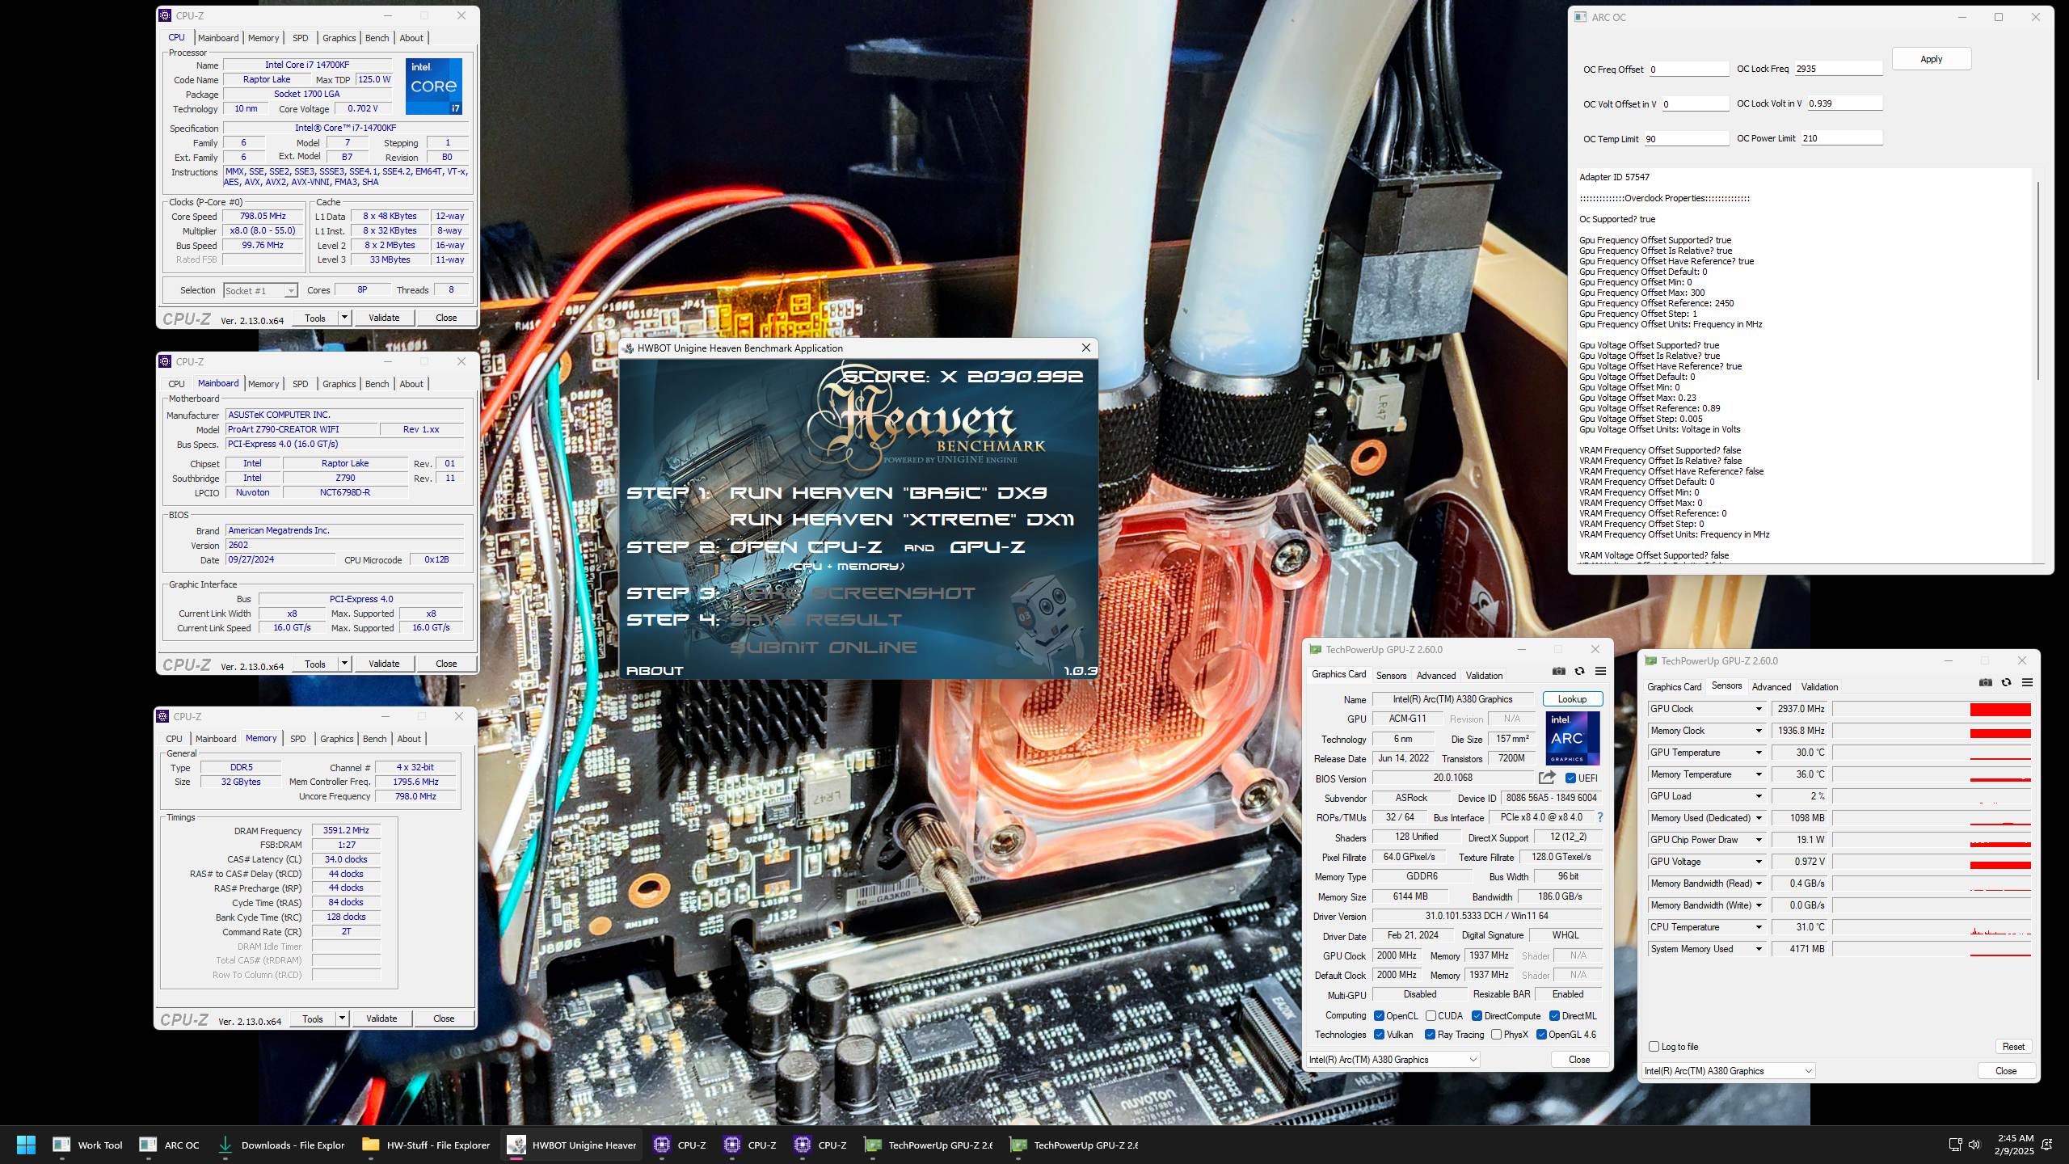This screenshot has width=2069, height=1164.
Task: Click the BIOS share/export icon in GPU-Z
Action: coord(1547,778)
